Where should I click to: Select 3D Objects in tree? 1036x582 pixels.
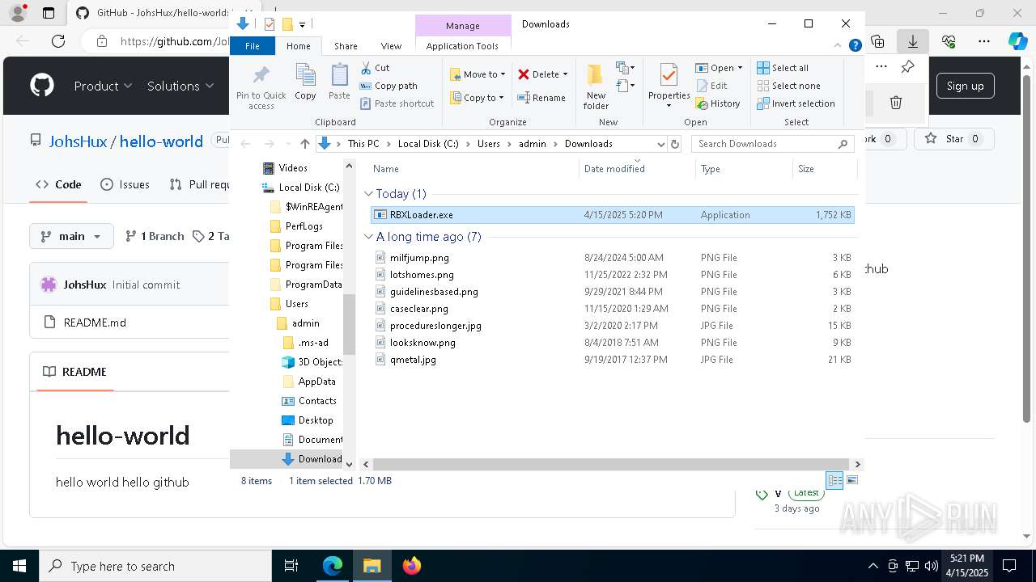[312, 362]
